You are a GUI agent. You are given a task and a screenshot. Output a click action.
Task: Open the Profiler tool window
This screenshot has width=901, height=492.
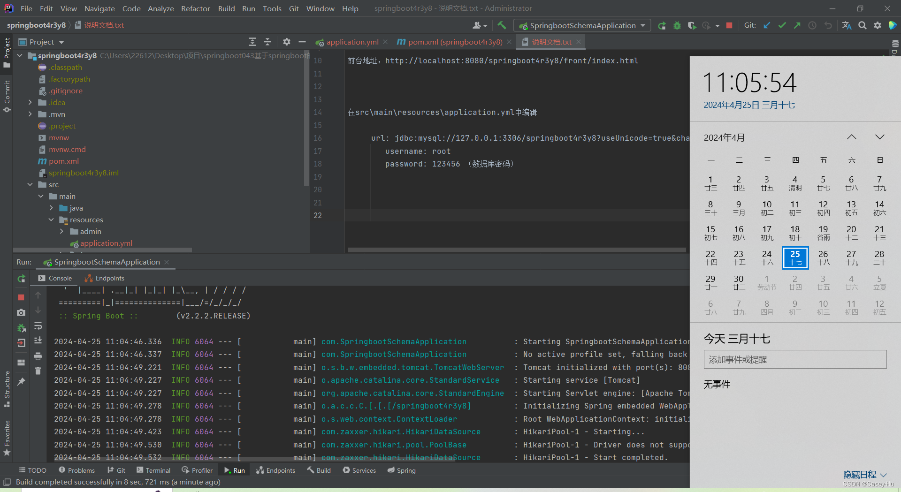(197, 470)
